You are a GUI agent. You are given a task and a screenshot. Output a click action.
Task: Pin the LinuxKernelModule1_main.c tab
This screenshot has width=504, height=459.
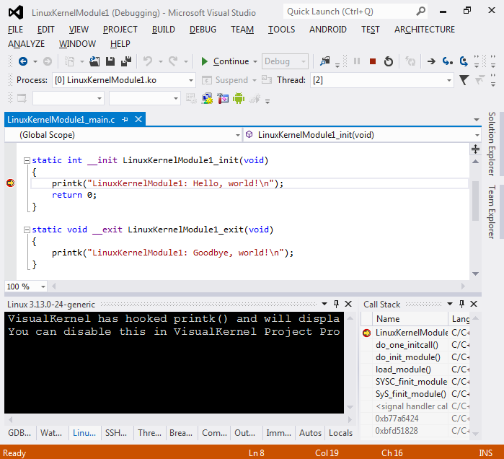(125, 120)
